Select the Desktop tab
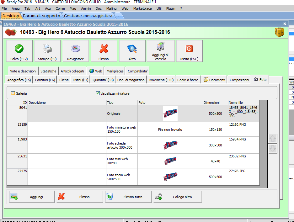294x222 pixels. pyautogui.click(x=11, y=16)
